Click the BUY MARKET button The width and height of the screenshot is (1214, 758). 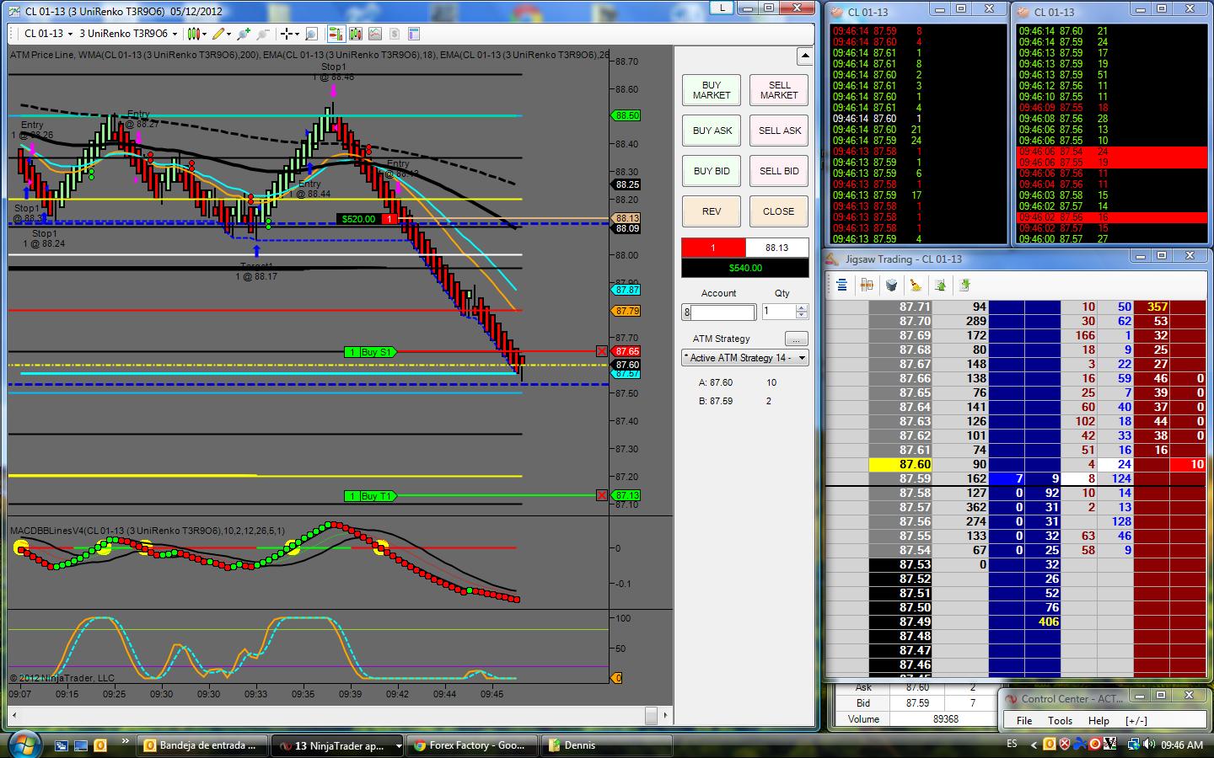pos(712,90)
